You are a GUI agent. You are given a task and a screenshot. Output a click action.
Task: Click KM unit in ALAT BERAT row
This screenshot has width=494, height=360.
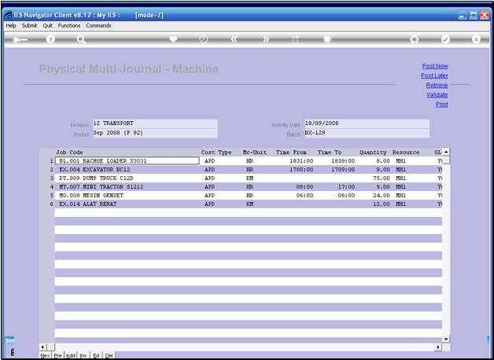coord(250,204)
